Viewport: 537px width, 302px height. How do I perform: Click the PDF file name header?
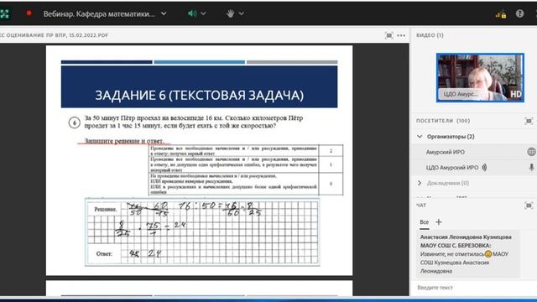pos(54,35)
